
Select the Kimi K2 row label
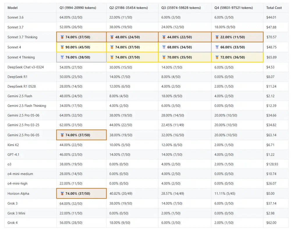(13, 145)
